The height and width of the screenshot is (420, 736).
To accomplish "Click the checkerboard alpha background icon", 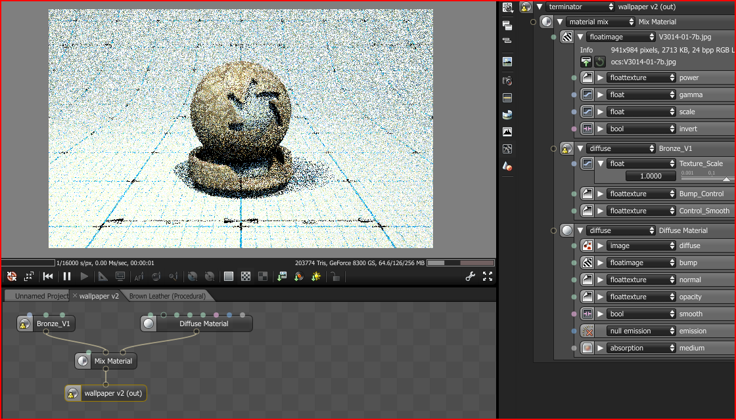I will 245,276.
